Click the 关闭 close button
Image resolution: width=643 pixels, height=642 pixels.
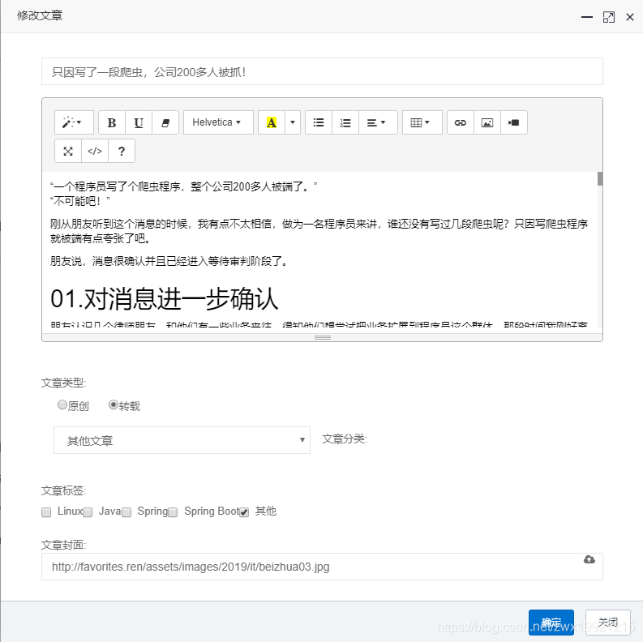(x=607, y=623)
